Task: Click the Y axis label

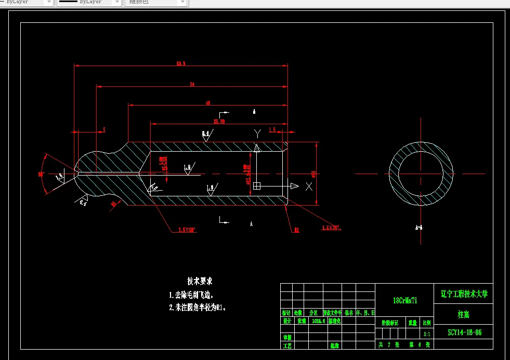Action: click(x=257, y=134)
